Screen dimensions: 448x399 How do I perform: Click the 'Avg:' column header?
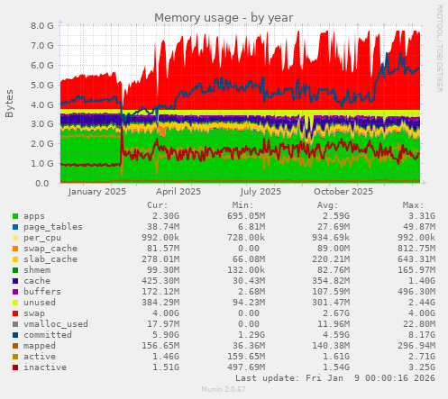[x=328, y=205]
